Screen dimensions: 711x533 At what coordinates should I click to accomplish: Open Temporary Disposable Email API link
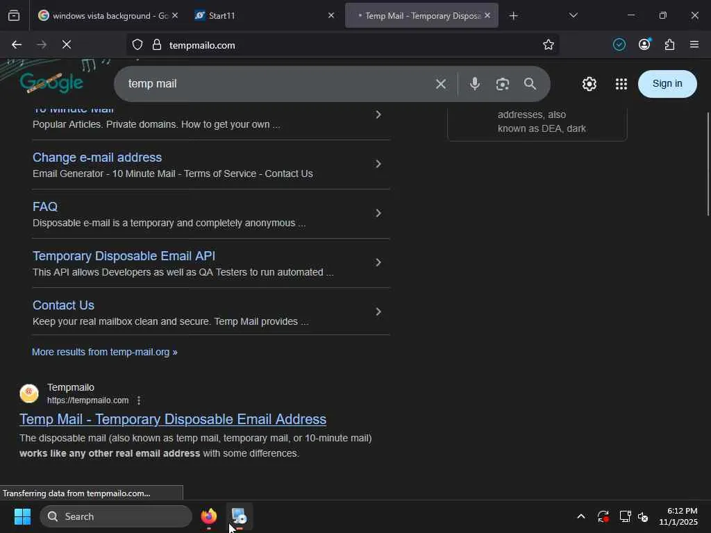tap(124, 256)
